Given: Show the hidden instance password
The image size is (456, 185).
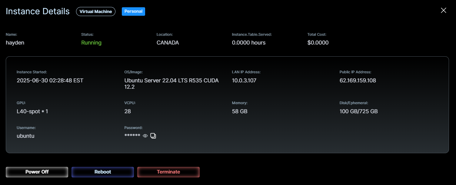Looking at the screenshot, I should coord(145,136).
